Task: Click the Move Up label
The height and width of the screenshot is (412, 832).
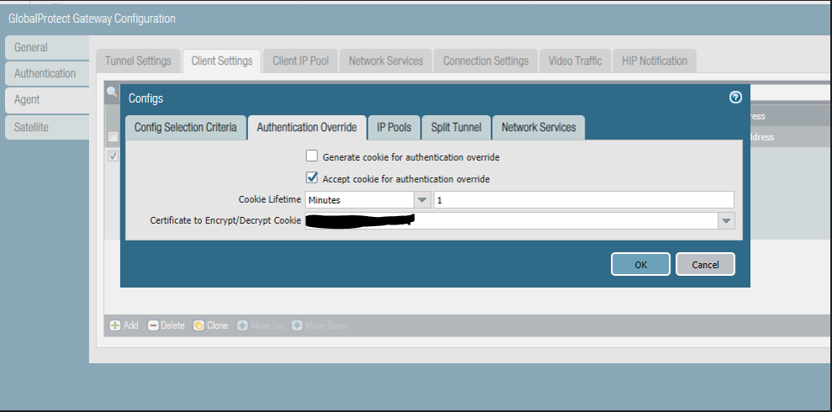Action: click(x=267, y=325)
